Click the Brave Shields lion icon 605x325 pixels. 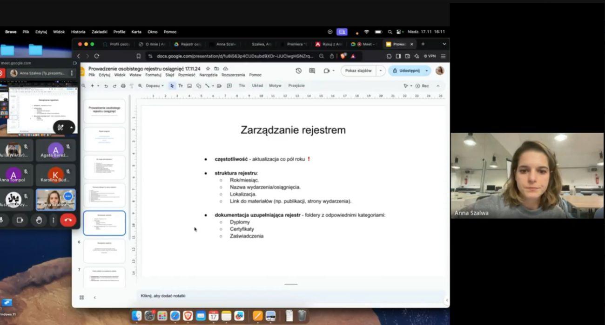[343, 56]
